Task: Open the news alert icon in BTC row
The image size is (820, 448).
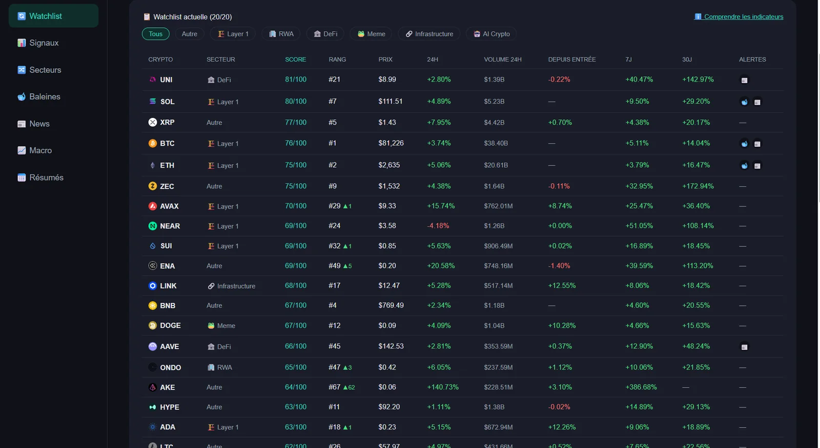Action: (x=757, y=144)
